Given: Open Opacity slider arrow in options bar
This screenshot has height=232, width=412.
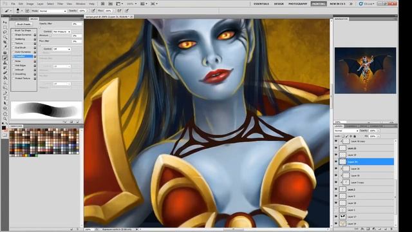Looking at the screenshot, I should pos(88,11).
